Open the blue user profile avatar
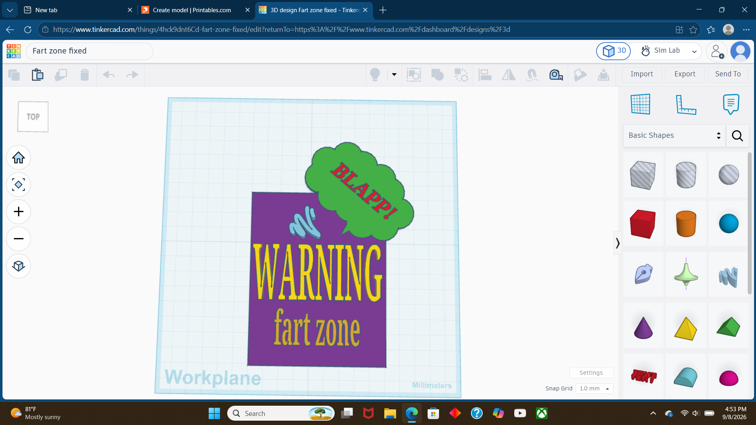The height and width of the screenshot is (425, 756). [x=740, y=51]
